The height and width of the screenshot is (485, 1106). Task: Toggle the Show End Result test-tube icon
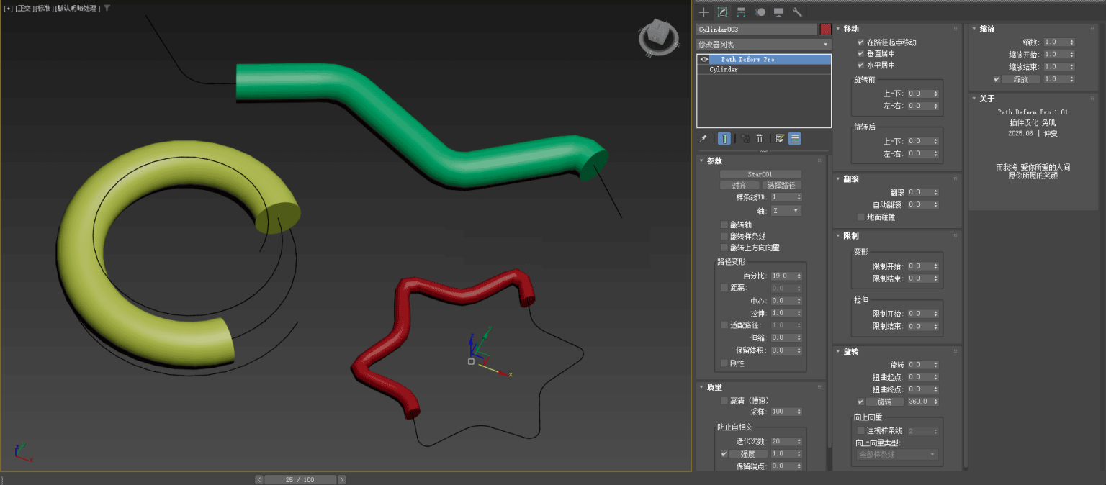tap(725, 138)
